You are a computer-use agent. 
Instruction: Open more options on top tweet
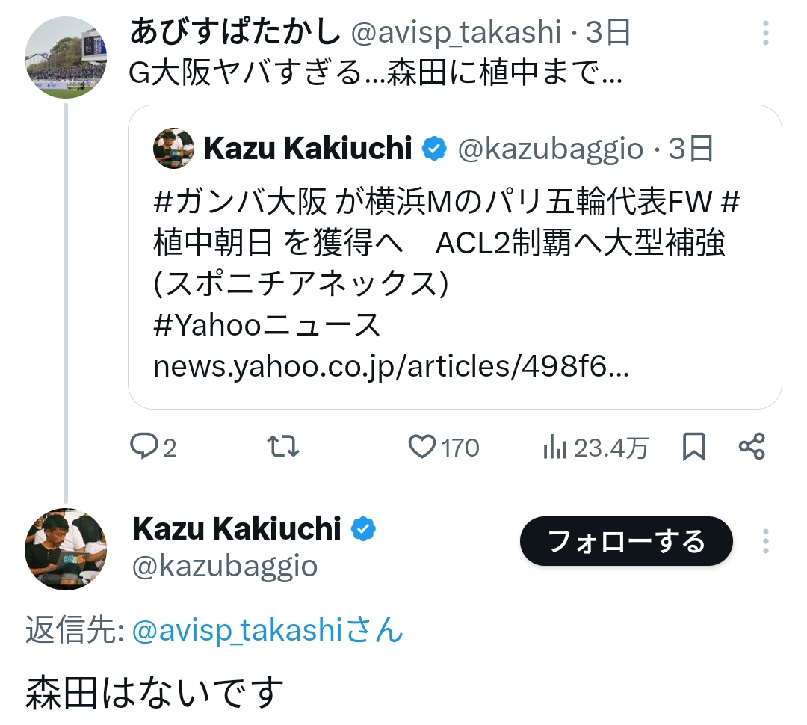[x=766, y=33]
